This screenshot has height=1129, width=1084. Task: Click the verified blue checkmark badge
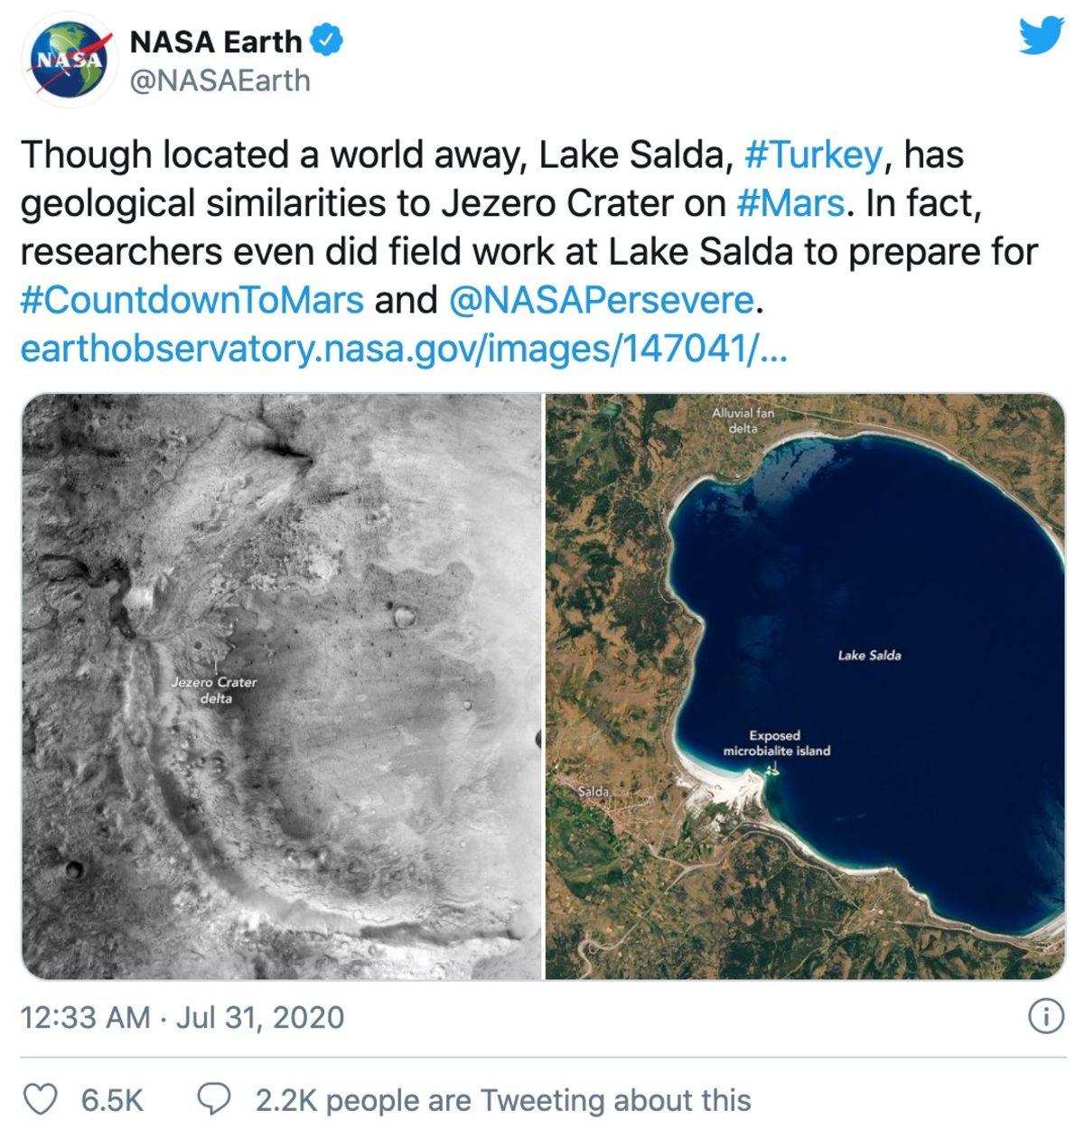[328, 40]
